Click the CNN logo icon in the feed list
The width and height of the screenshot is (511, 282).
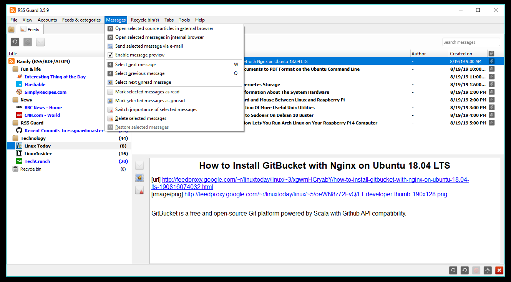(19, 115)
